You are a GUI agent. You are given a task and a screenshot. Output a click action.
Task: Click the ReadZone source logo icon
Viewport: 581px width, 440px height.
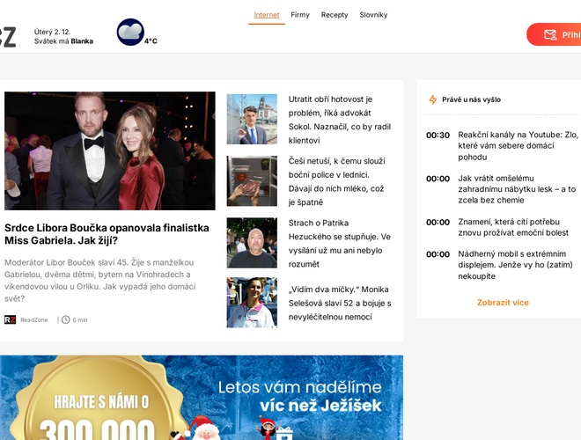tap(10, 319)
